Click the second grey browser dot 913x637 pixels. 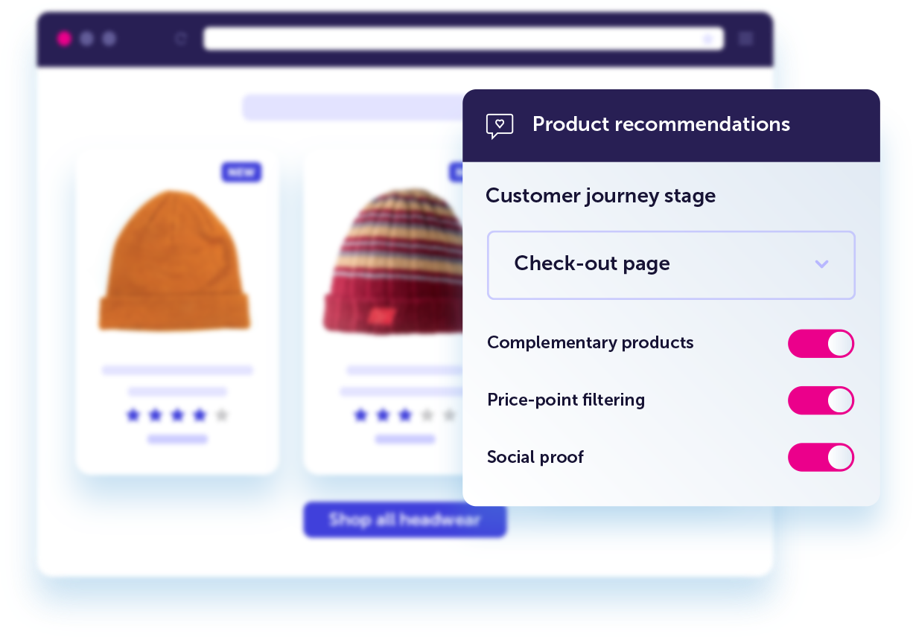tap(109, 38)
